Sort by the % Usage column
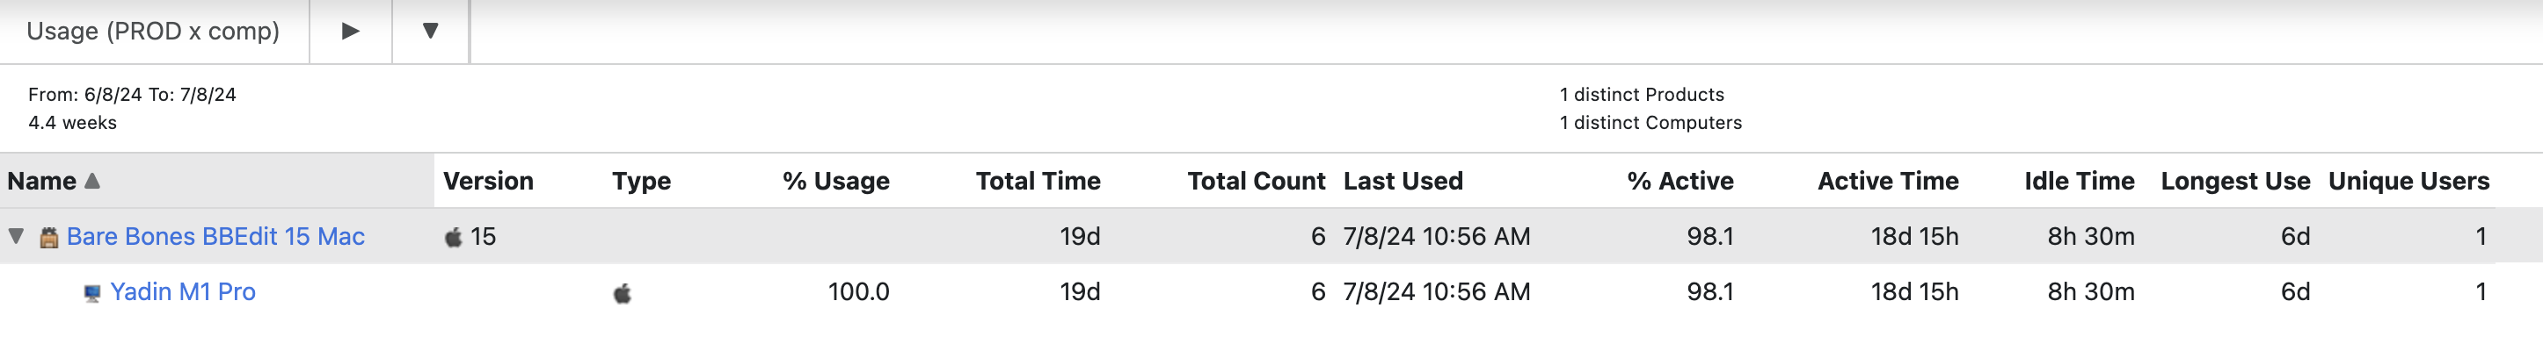Image resolution: width=2543 pixels, height=344 pixels. [x=836, y=182]
